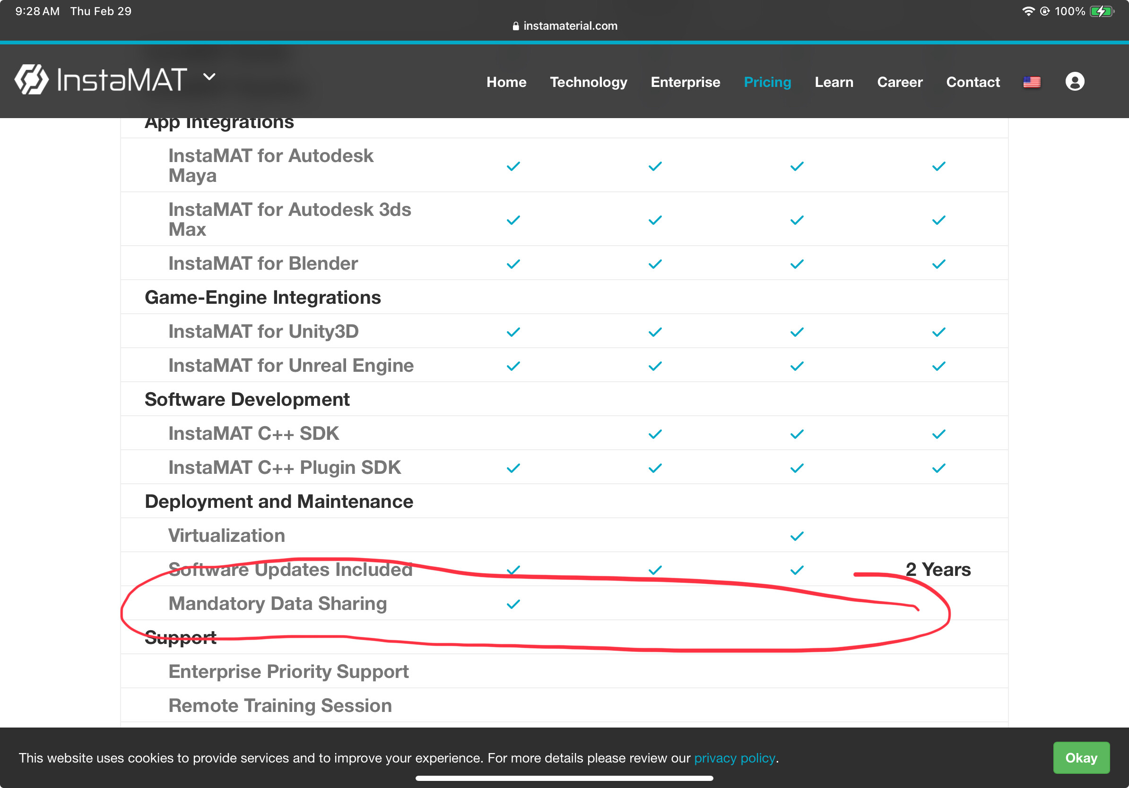1129x788 pixels.
Task: Open the privacy policy link
Action: point(734,758)
